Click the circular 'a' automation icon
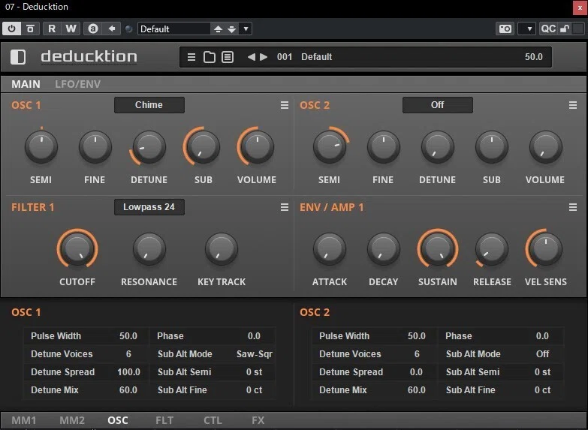Viewport: 588px width, 430px height. 92,29
